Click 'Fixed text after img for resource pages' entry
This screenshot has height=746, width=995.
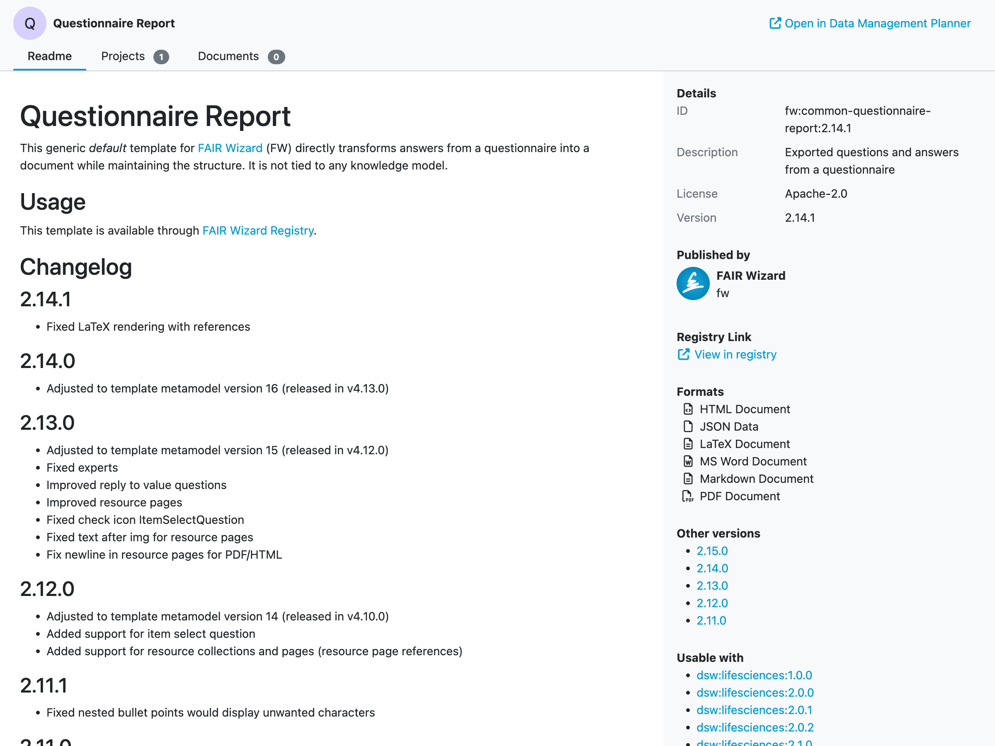coord(150,538)
